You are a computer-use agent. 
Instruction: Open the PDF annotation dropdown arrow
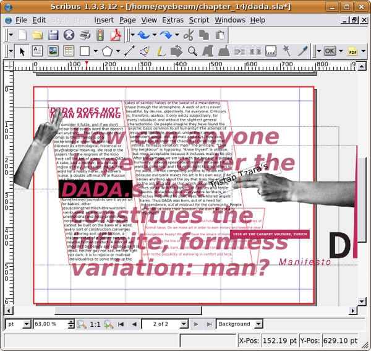coord(364,51)
